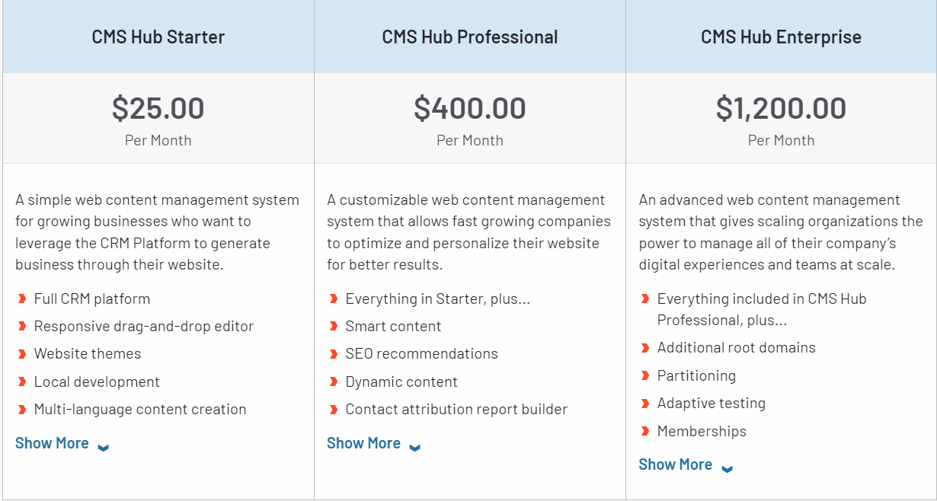The height and width of the screenshot is (501, 937).
Task: Click the arrow icon next to Smart content
Action: pyautogui.click(x=335, y=326)
